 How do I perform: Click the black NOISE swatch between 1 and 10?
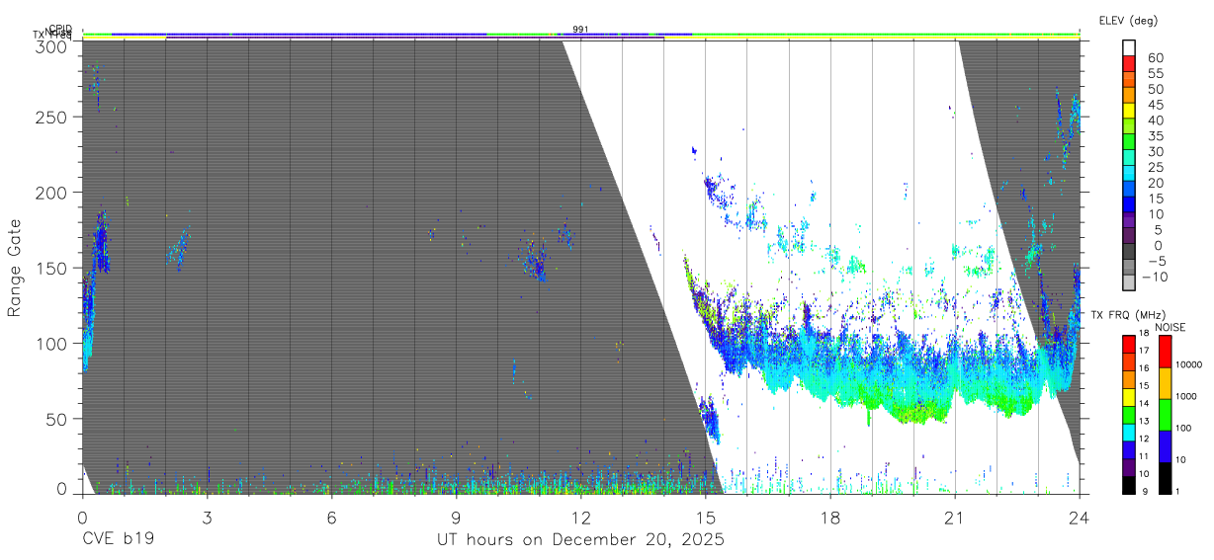[x=1165, y=476]
